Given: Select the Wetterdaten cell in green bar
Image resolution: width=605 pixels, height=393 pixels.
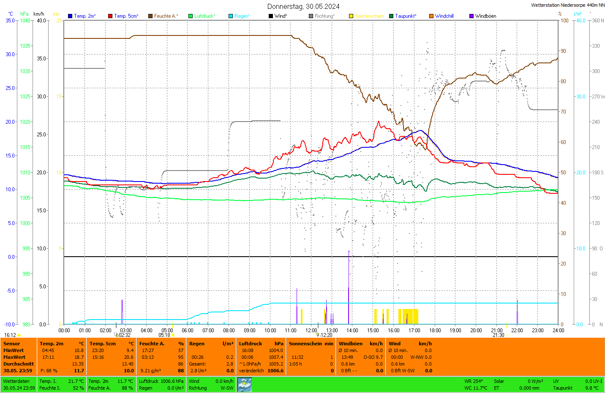Looking at the screenshot, I should pos(16,381).
